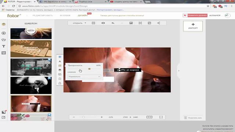The width and height of the screenshot is (235, 132).
Task: Select the 'shuffle an expose' text box
Action: (x=128, y=70)
